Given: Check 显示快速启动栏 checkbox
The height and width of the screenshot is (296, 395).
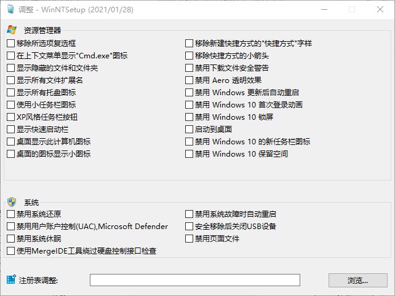Looking at the screenshot, I should (10, 129).
